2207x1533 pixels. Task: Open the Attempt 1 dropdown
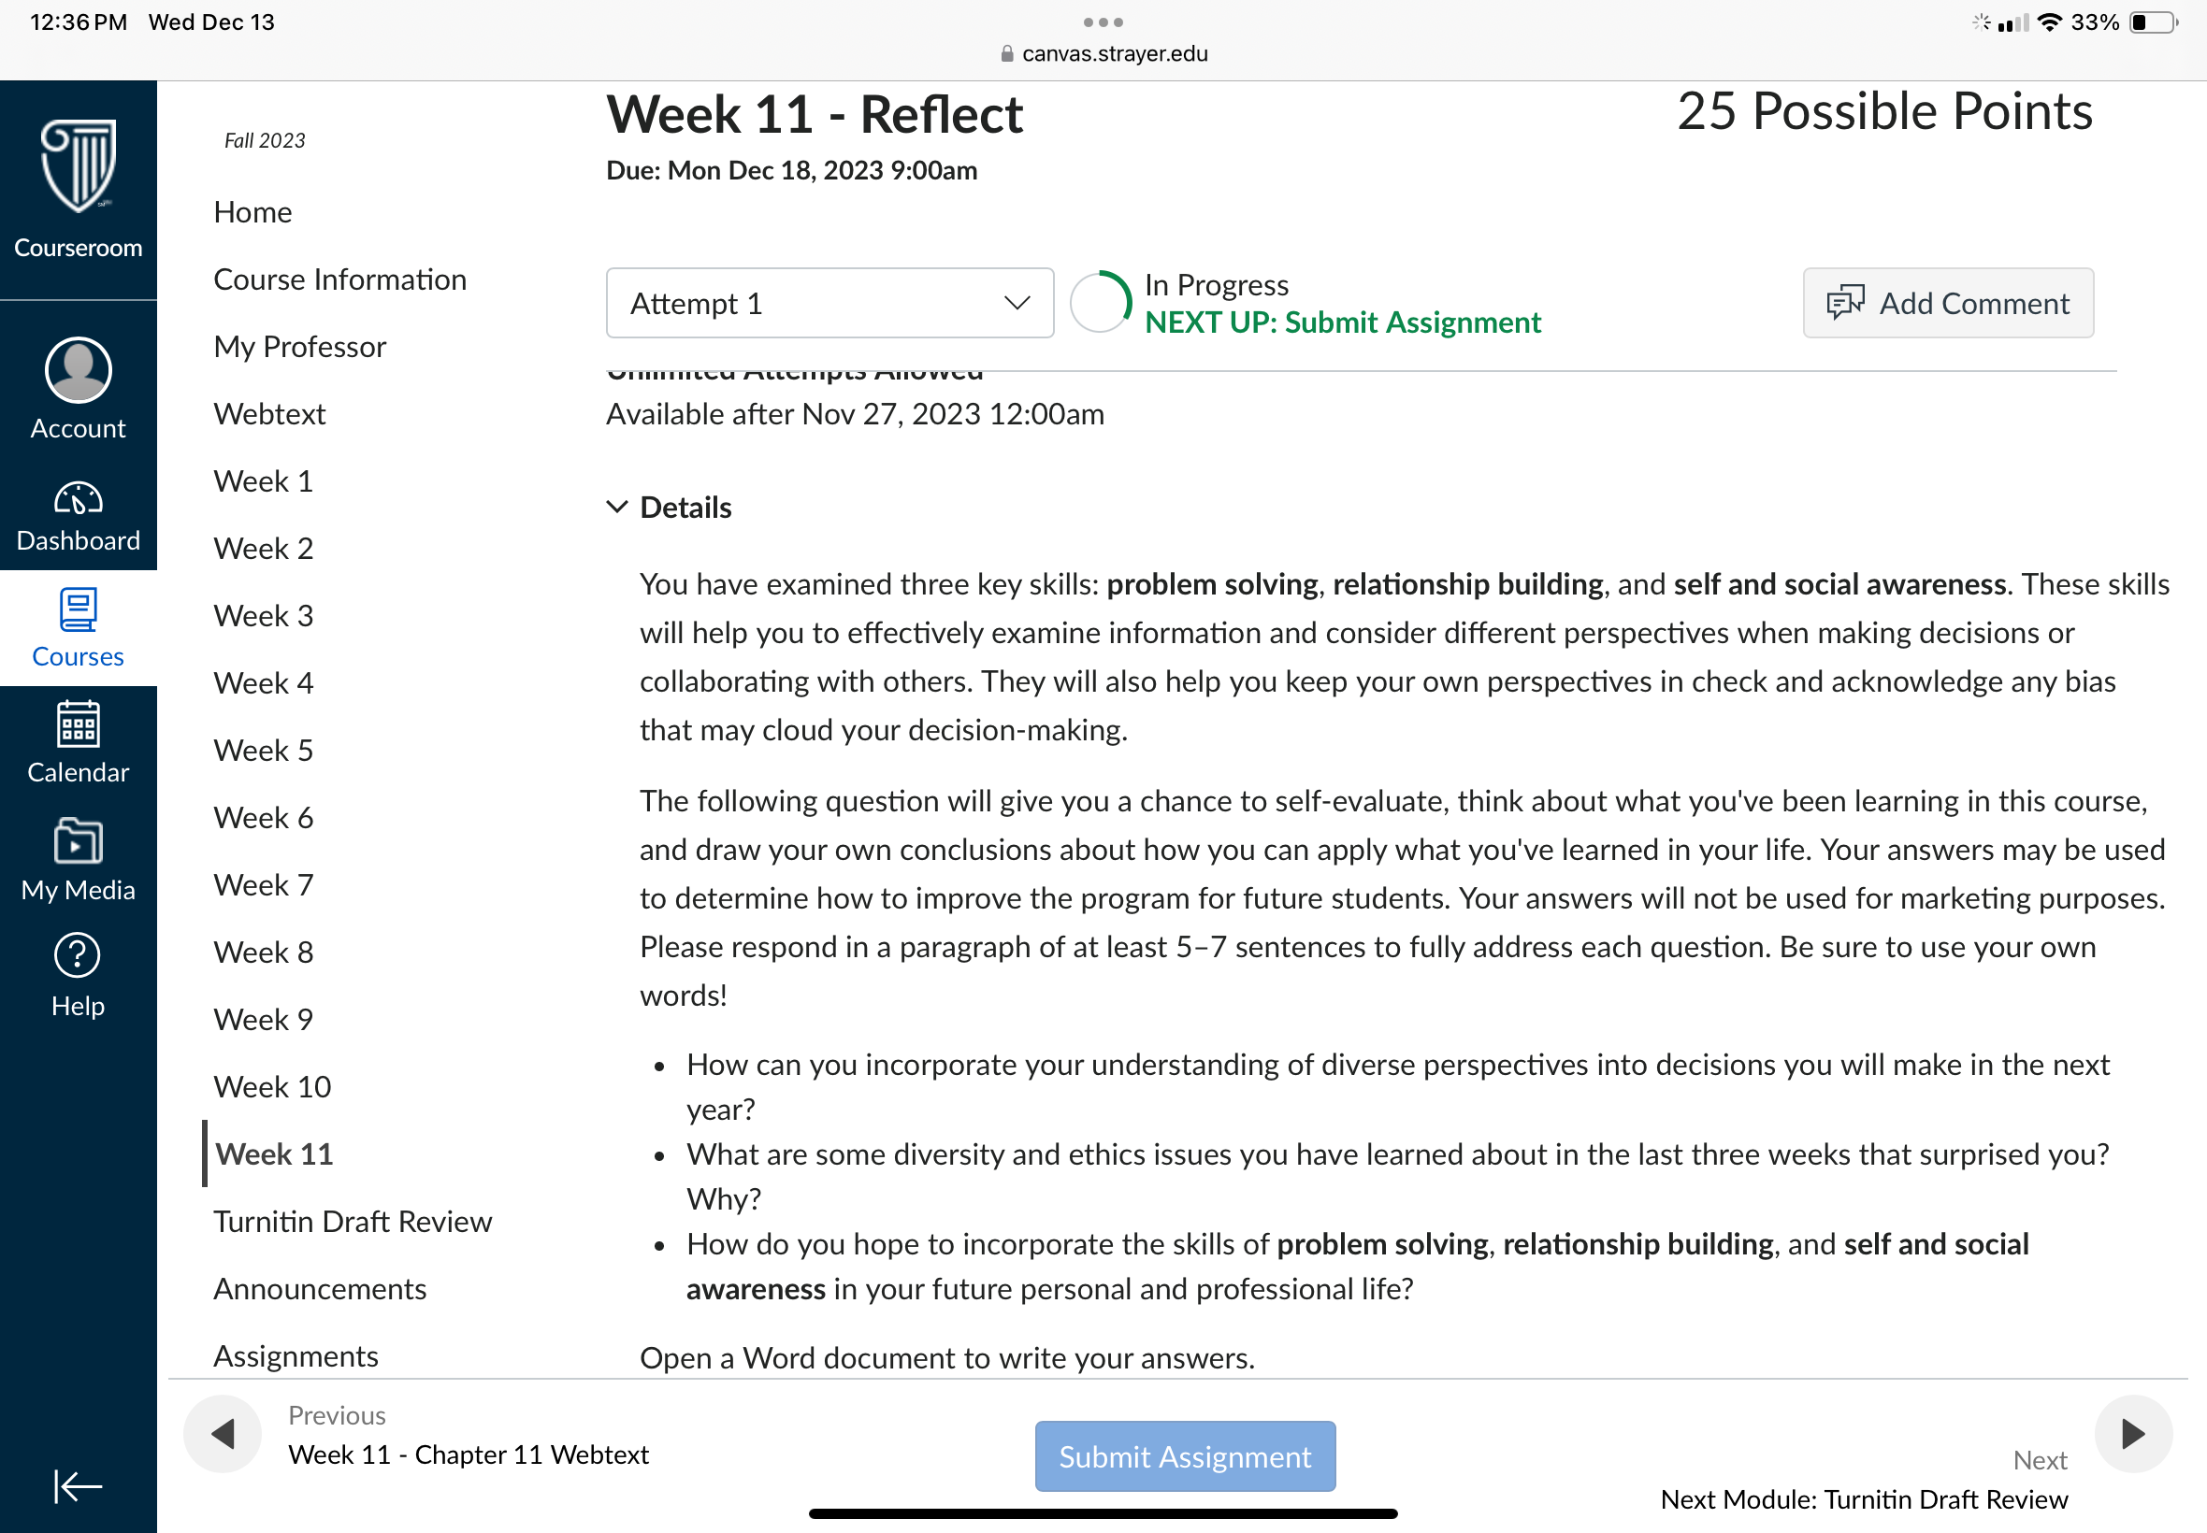tap(830, 304)
